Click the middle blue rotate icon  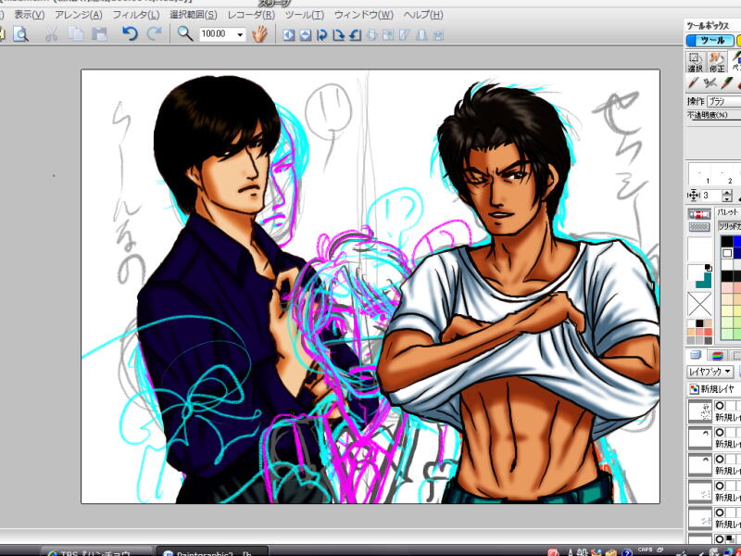pos(338,35)
